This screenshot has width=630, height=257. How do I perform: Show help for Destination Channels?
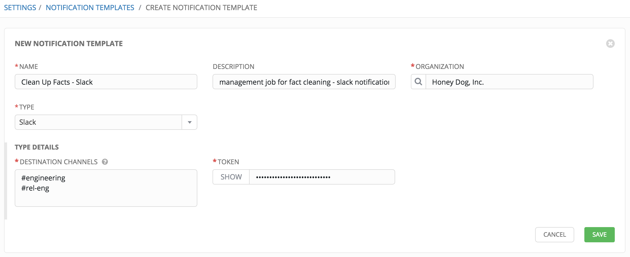[x=105, y=162]
